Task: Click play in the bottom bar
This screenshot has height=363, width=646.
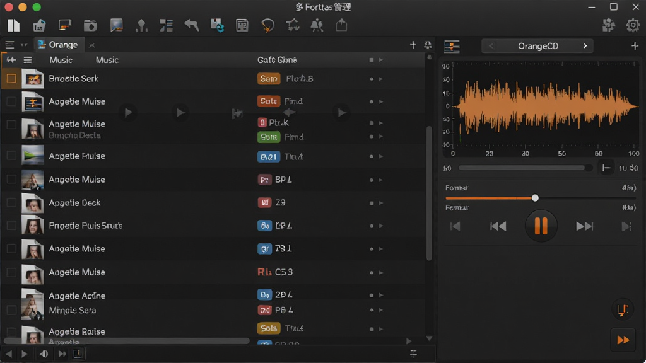Action: coord(25,354)
